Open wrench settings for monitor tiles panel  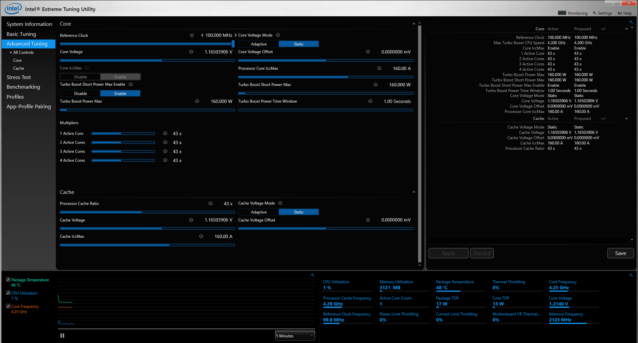[x=631, y=275]
